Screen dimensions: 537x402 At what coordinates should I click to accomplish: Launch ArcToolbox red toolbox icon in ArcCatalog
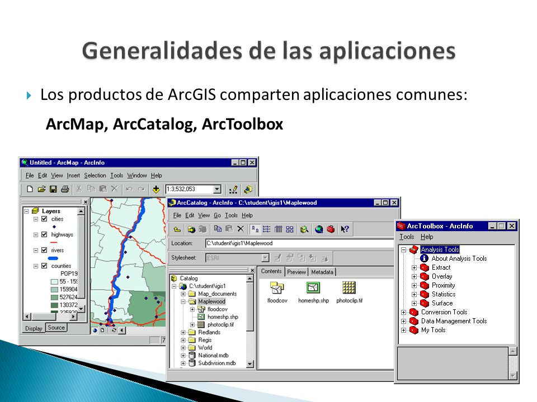click(x=331, y=229)
